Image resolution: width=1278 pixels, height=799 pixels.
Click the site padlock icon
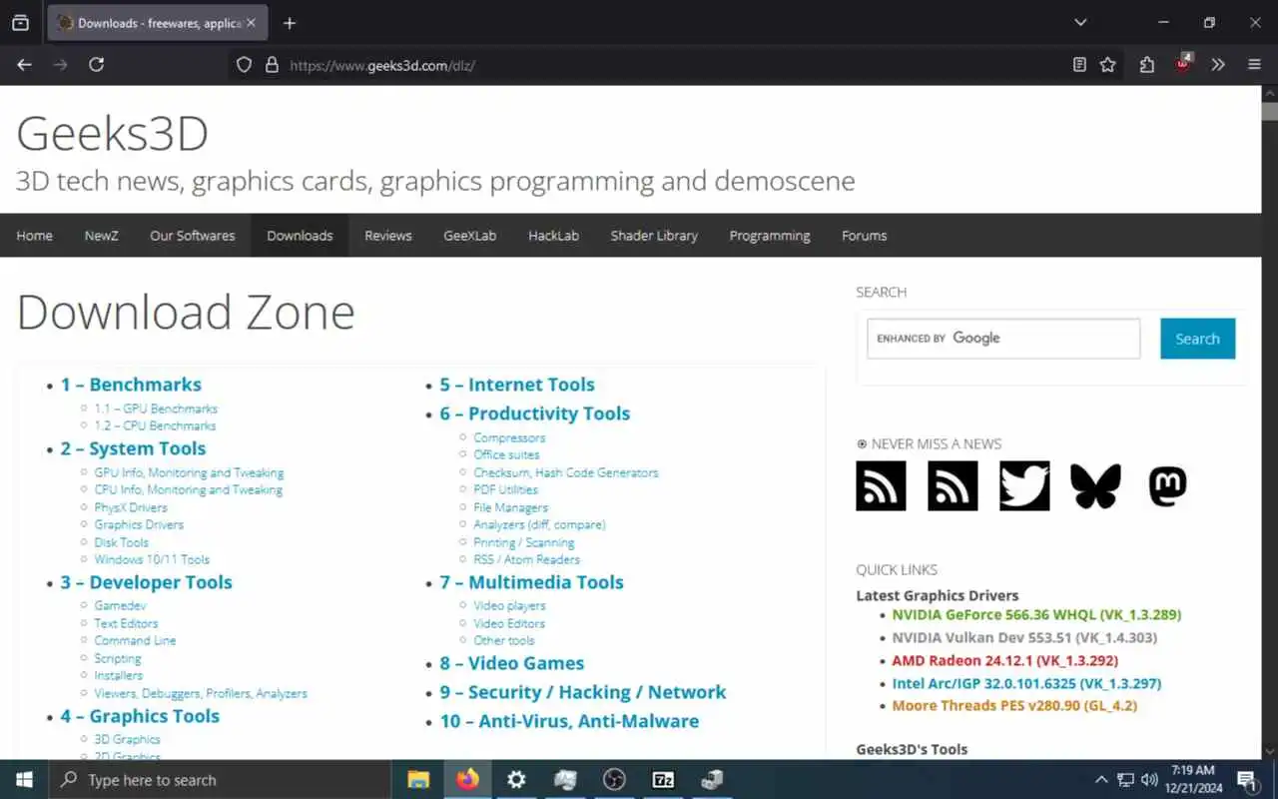271,65
